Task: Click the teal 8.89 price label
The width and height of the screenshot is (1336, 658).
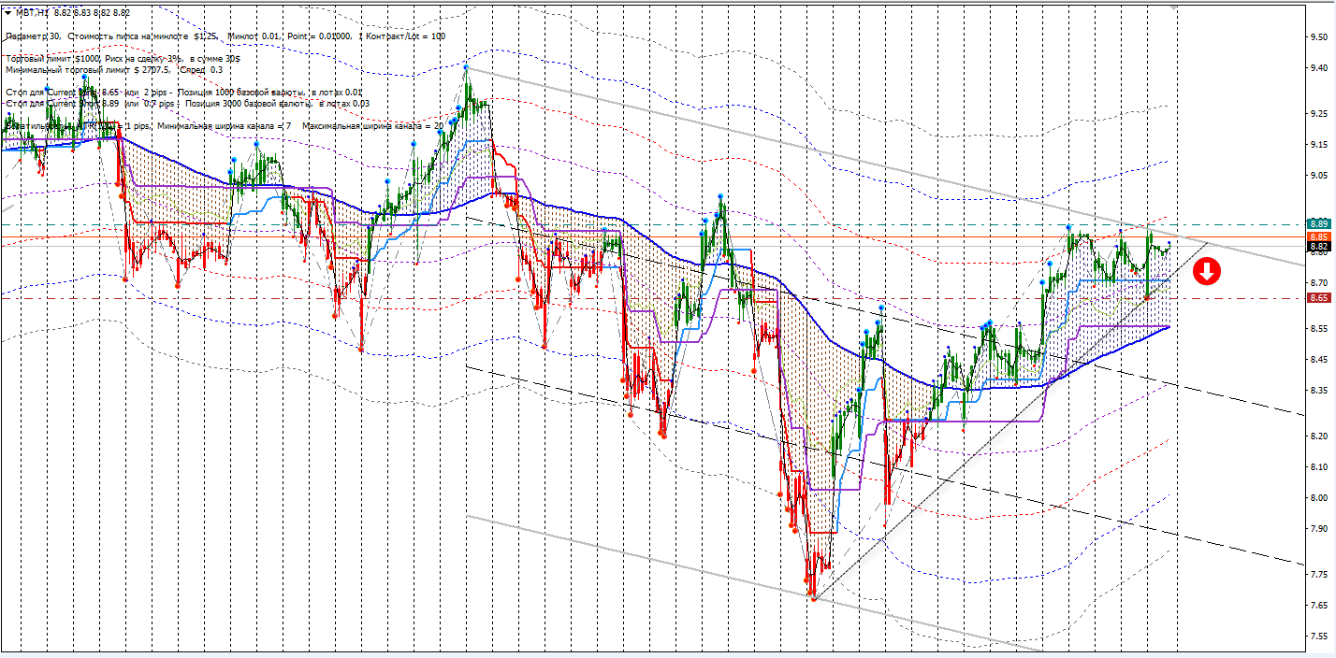Action: [1319, 223]
